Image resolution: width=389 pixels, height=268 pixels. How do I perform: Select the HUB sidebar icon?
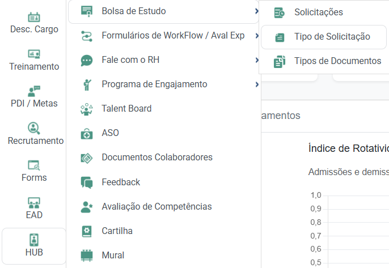(x=34, y=240)
